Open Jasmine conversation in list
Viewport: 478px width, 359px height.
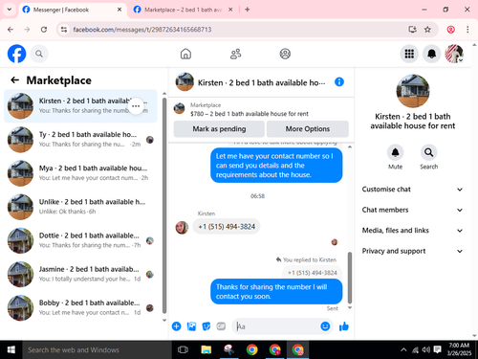[80, 275]
